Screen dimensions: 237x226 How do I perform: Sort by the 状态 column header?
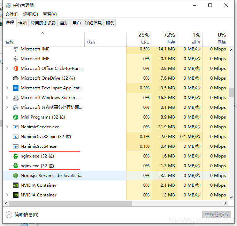[105, 39]
